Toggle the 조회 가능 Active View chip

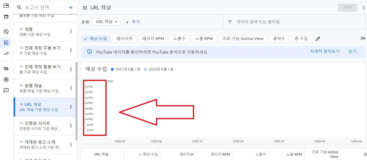click(243, 39)
